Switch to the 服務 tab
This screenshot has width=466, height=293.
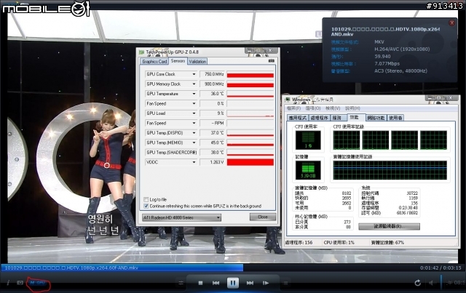[338, 118]
